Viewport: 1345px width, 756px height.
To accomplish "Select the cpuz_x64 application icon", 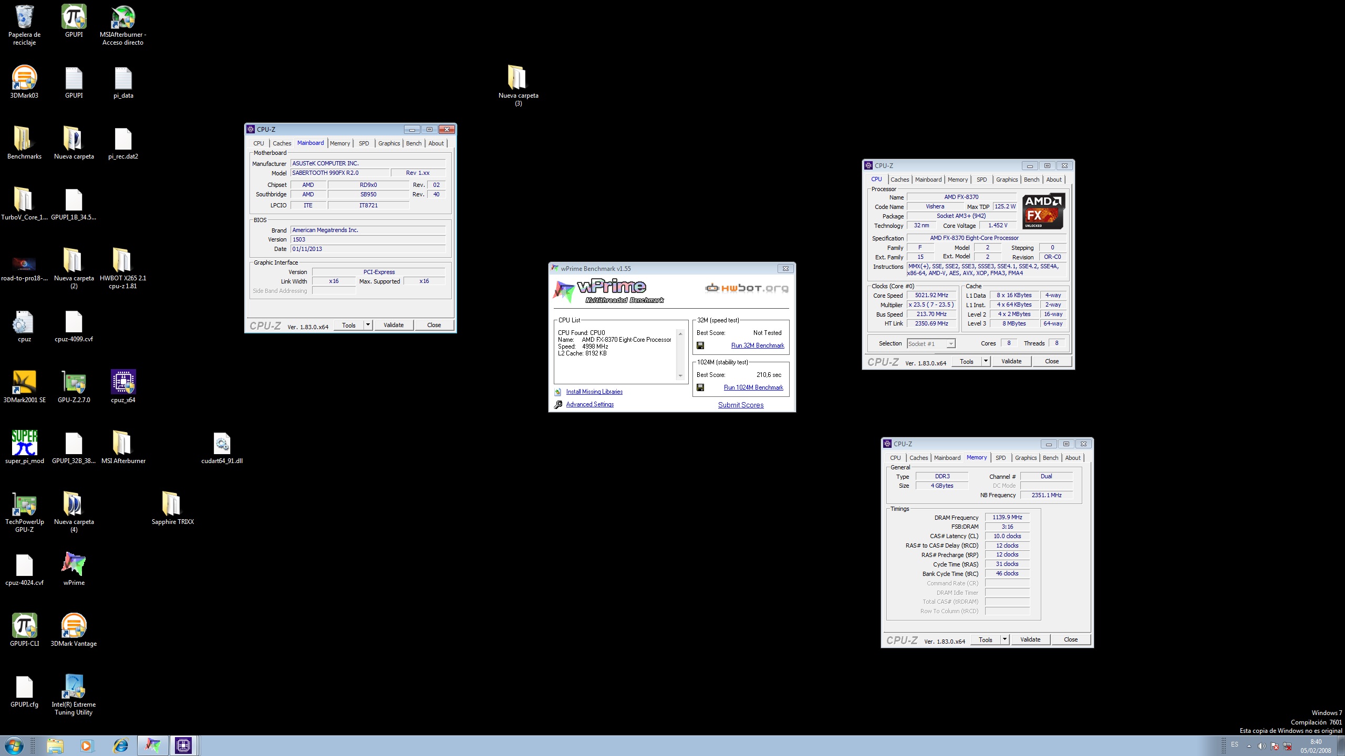I will pyautogui.click(x=123, y=383).
